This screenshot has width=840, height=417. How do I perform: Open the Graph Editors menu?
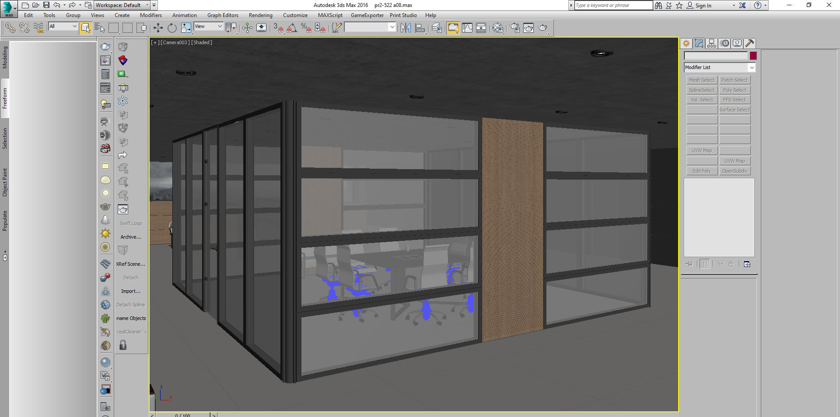tap(223, 15)
